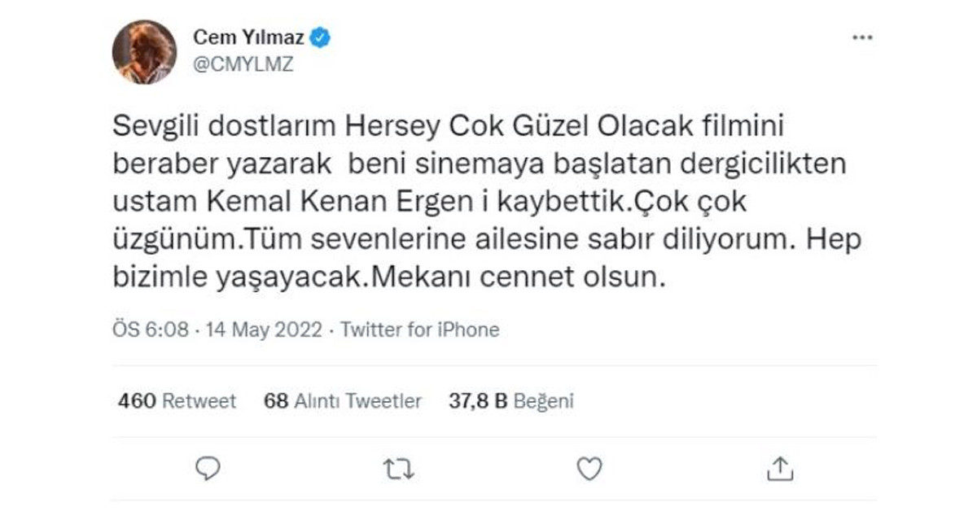
Task: View the 460 Retweet list
Action: pyautogui.click(x=177, y=401)
